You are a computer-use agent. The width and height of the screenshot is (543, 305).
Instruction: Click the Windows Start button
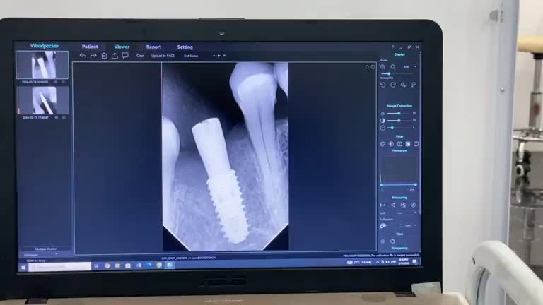(23, 267)
